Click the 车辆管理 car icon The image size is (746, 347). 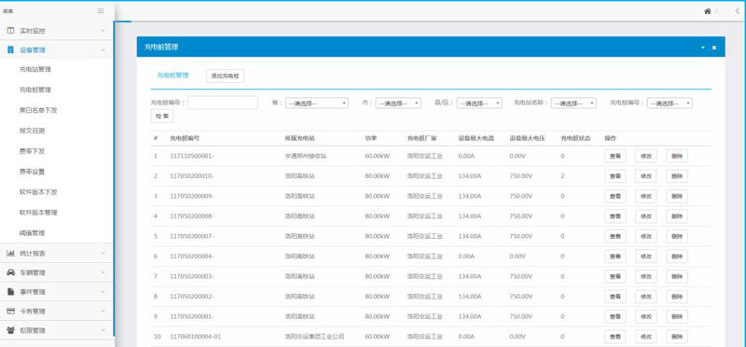point(10,272)
